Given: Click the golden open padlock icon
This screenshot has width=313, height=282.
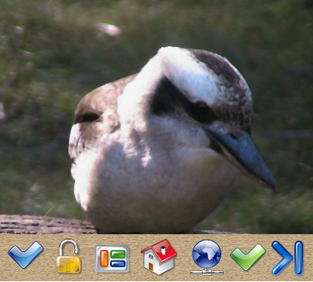Looking at the screenshot, I should click(68, 257).
